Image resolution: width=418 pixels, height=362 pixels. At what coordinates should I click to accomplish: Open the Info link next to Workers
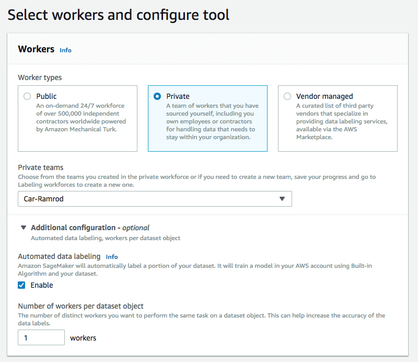pos(65,50)
